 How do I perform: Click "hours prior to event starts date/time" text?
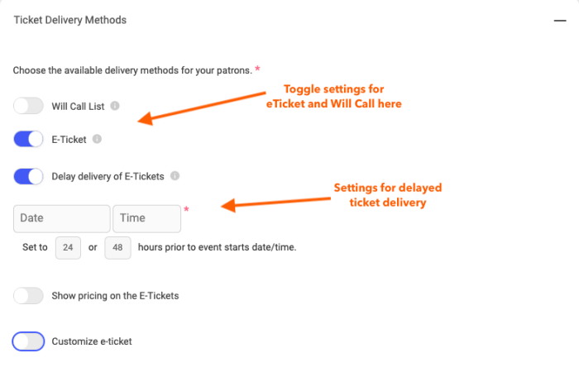[x=216, y=247]
